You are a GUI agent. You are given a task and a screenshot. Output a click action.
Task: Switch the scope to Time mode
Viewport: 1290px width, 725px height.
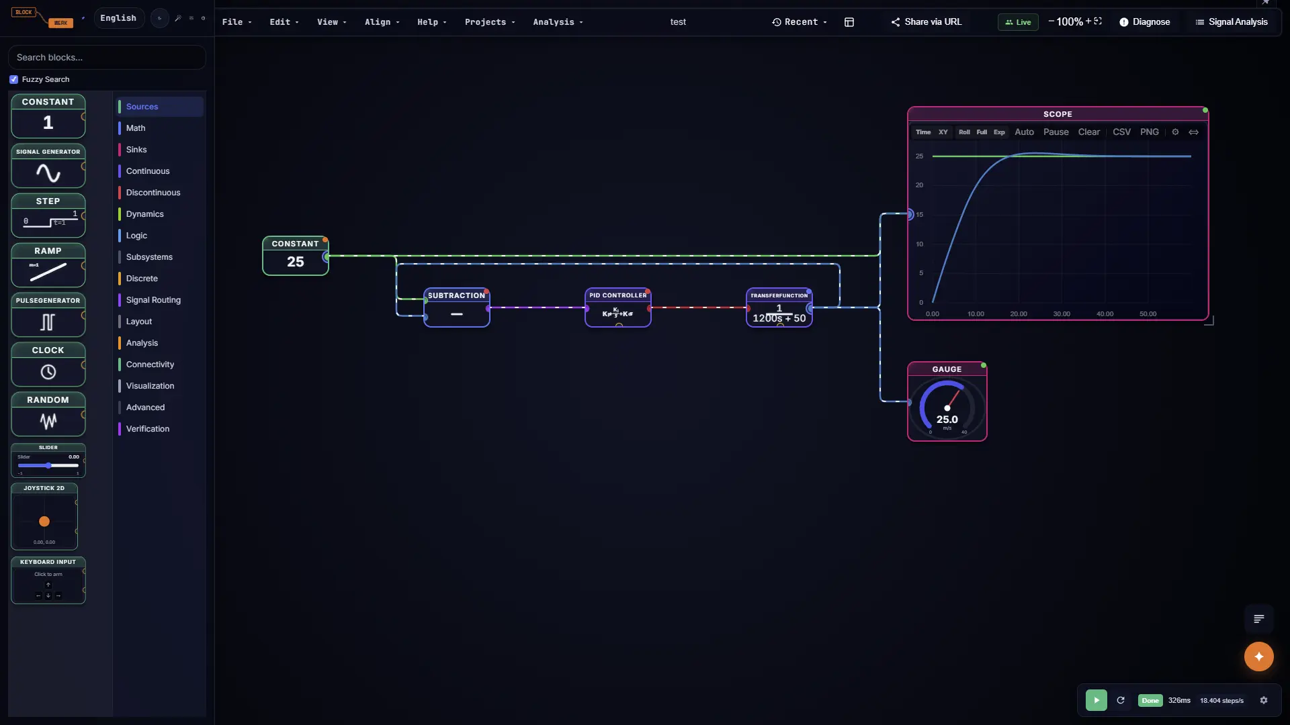pyautogui.click(x=923, y=132)
